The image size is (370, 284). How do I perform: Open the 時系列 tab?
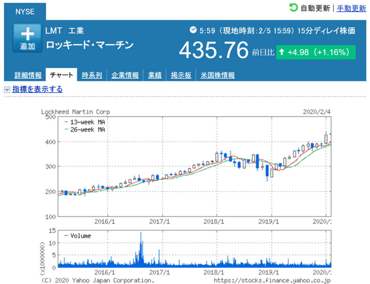(x=92, y=75)
